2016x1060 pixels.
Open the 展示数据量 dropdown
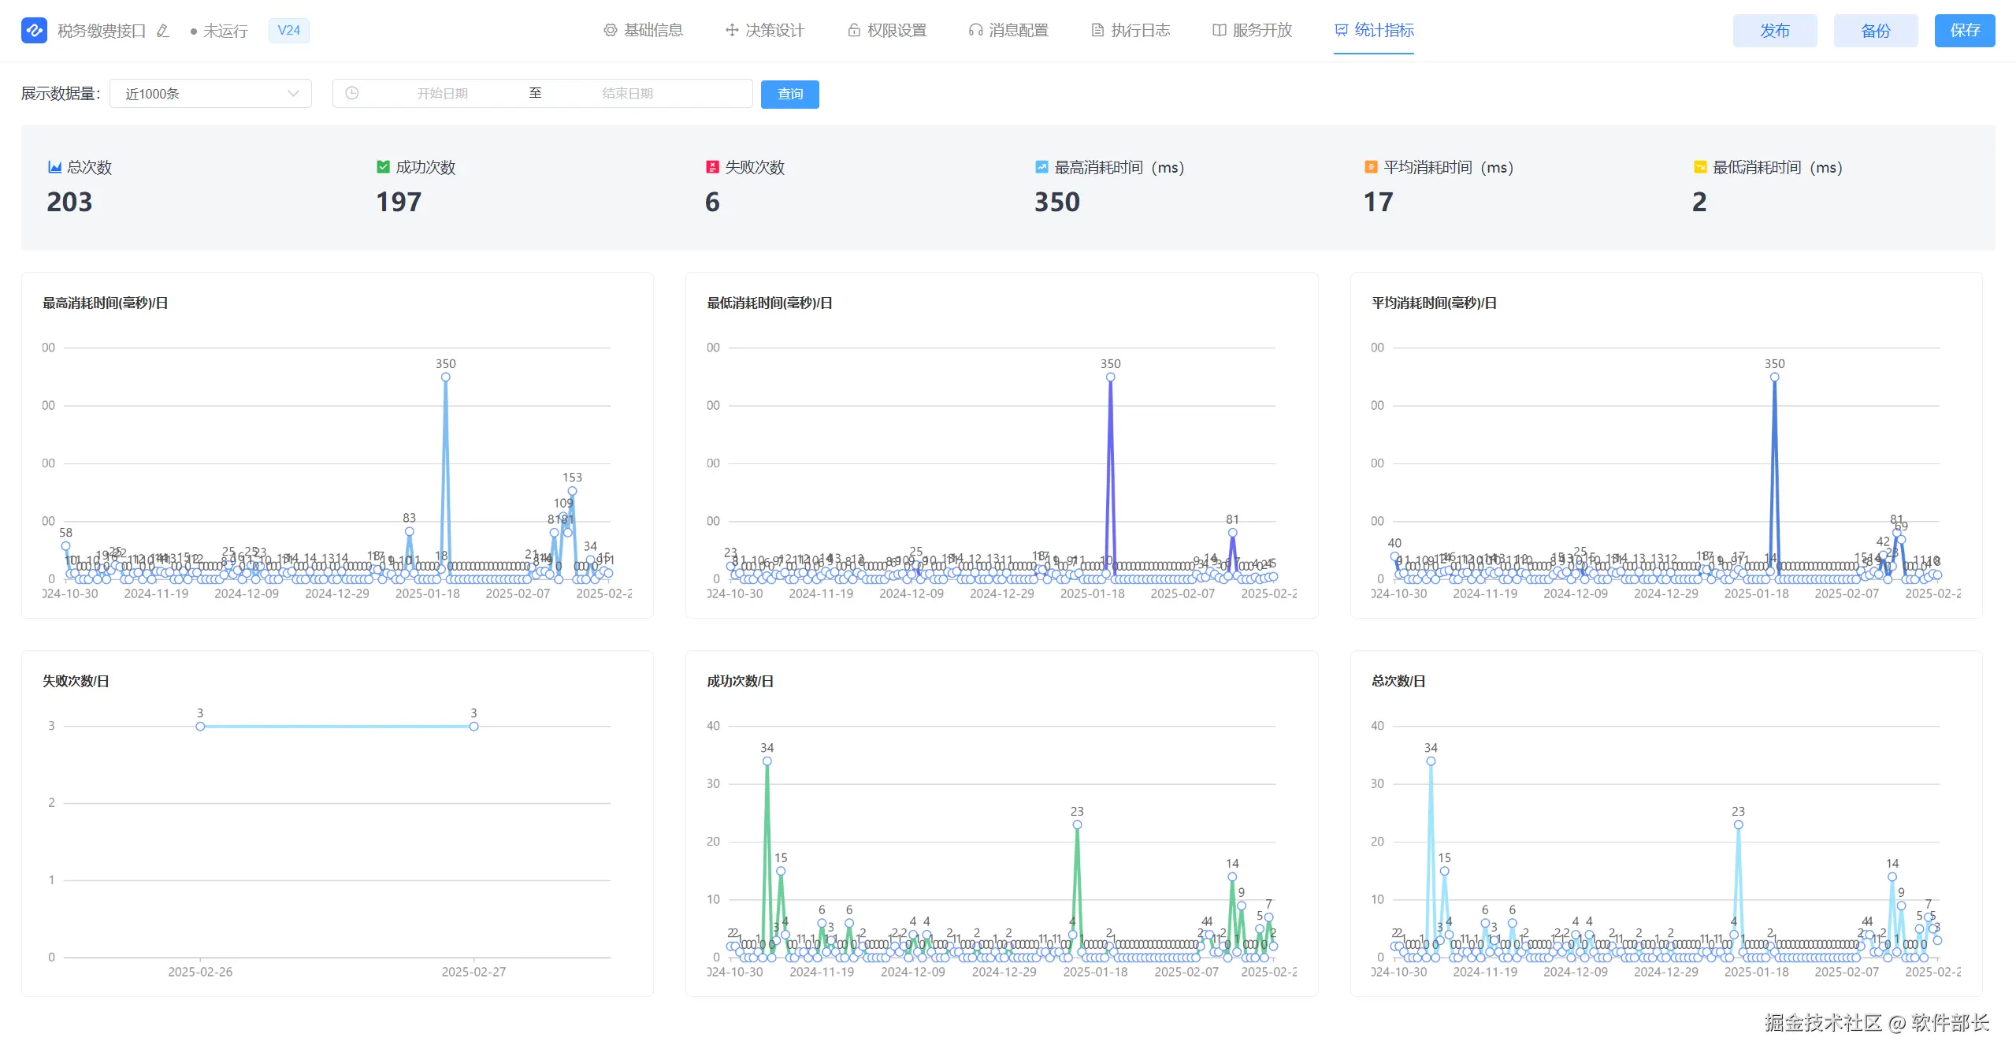210,93
